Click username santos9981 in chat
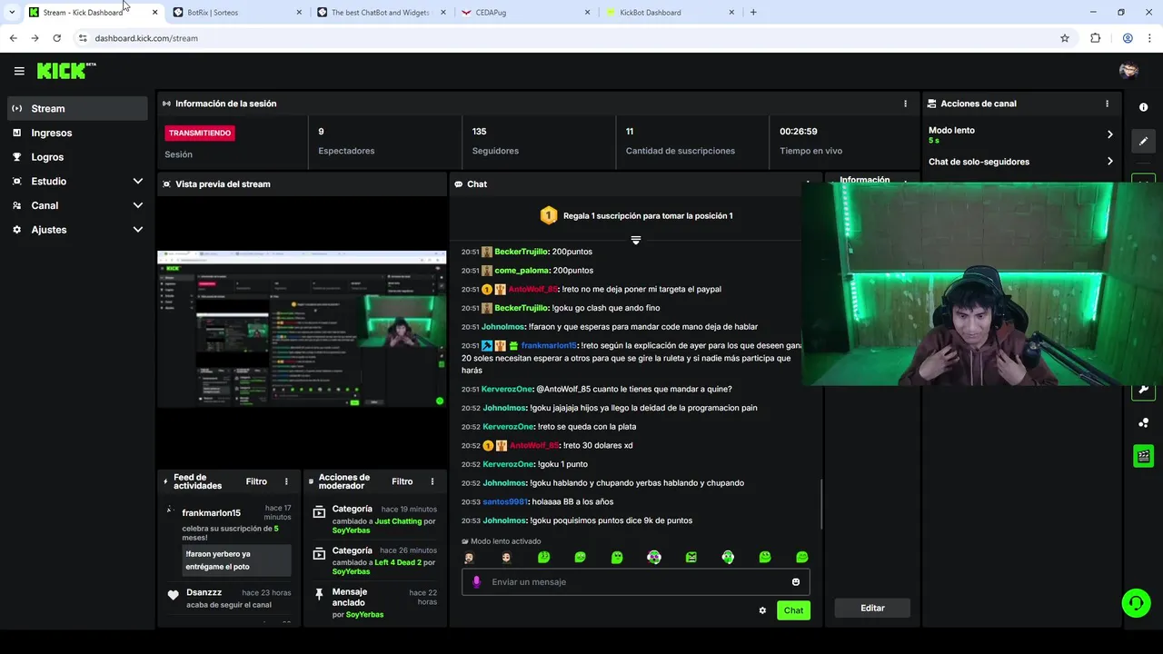Screen dimensions: 1163x654 coord(504,501)
